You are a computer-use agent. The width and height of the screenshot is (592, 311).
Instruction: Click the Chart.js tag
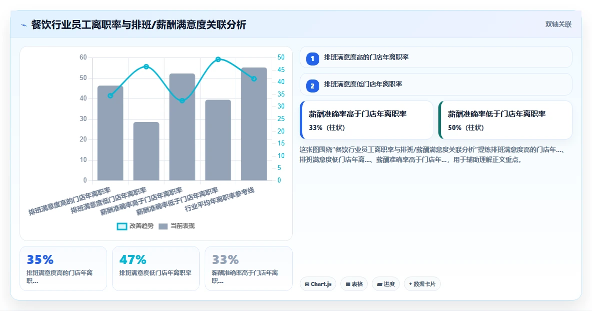318,284
